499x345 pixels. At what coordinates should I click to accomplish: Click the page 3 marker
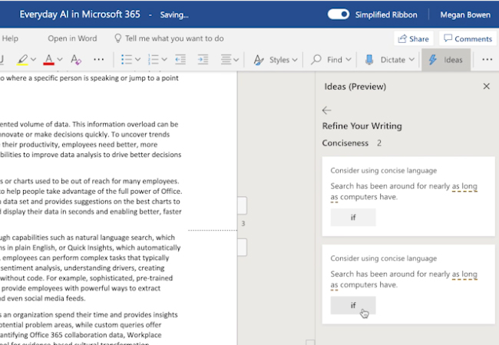click(x=243, y=224)
